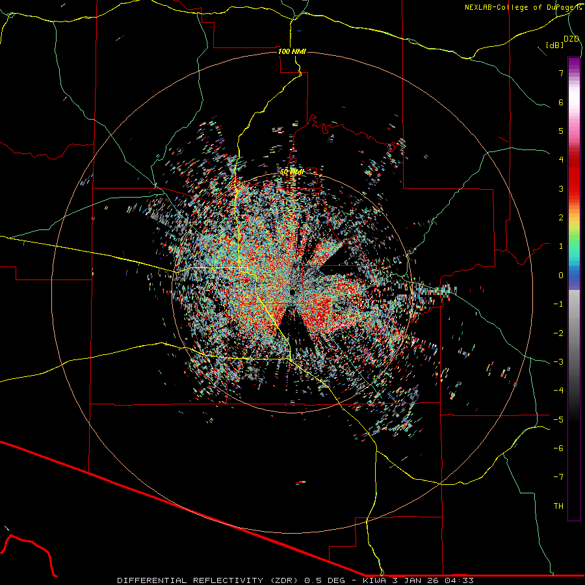The width and height of the screenshot is (585, 585).
Task: Click the -7 value on the dB scale
Action: coord(558,477)
